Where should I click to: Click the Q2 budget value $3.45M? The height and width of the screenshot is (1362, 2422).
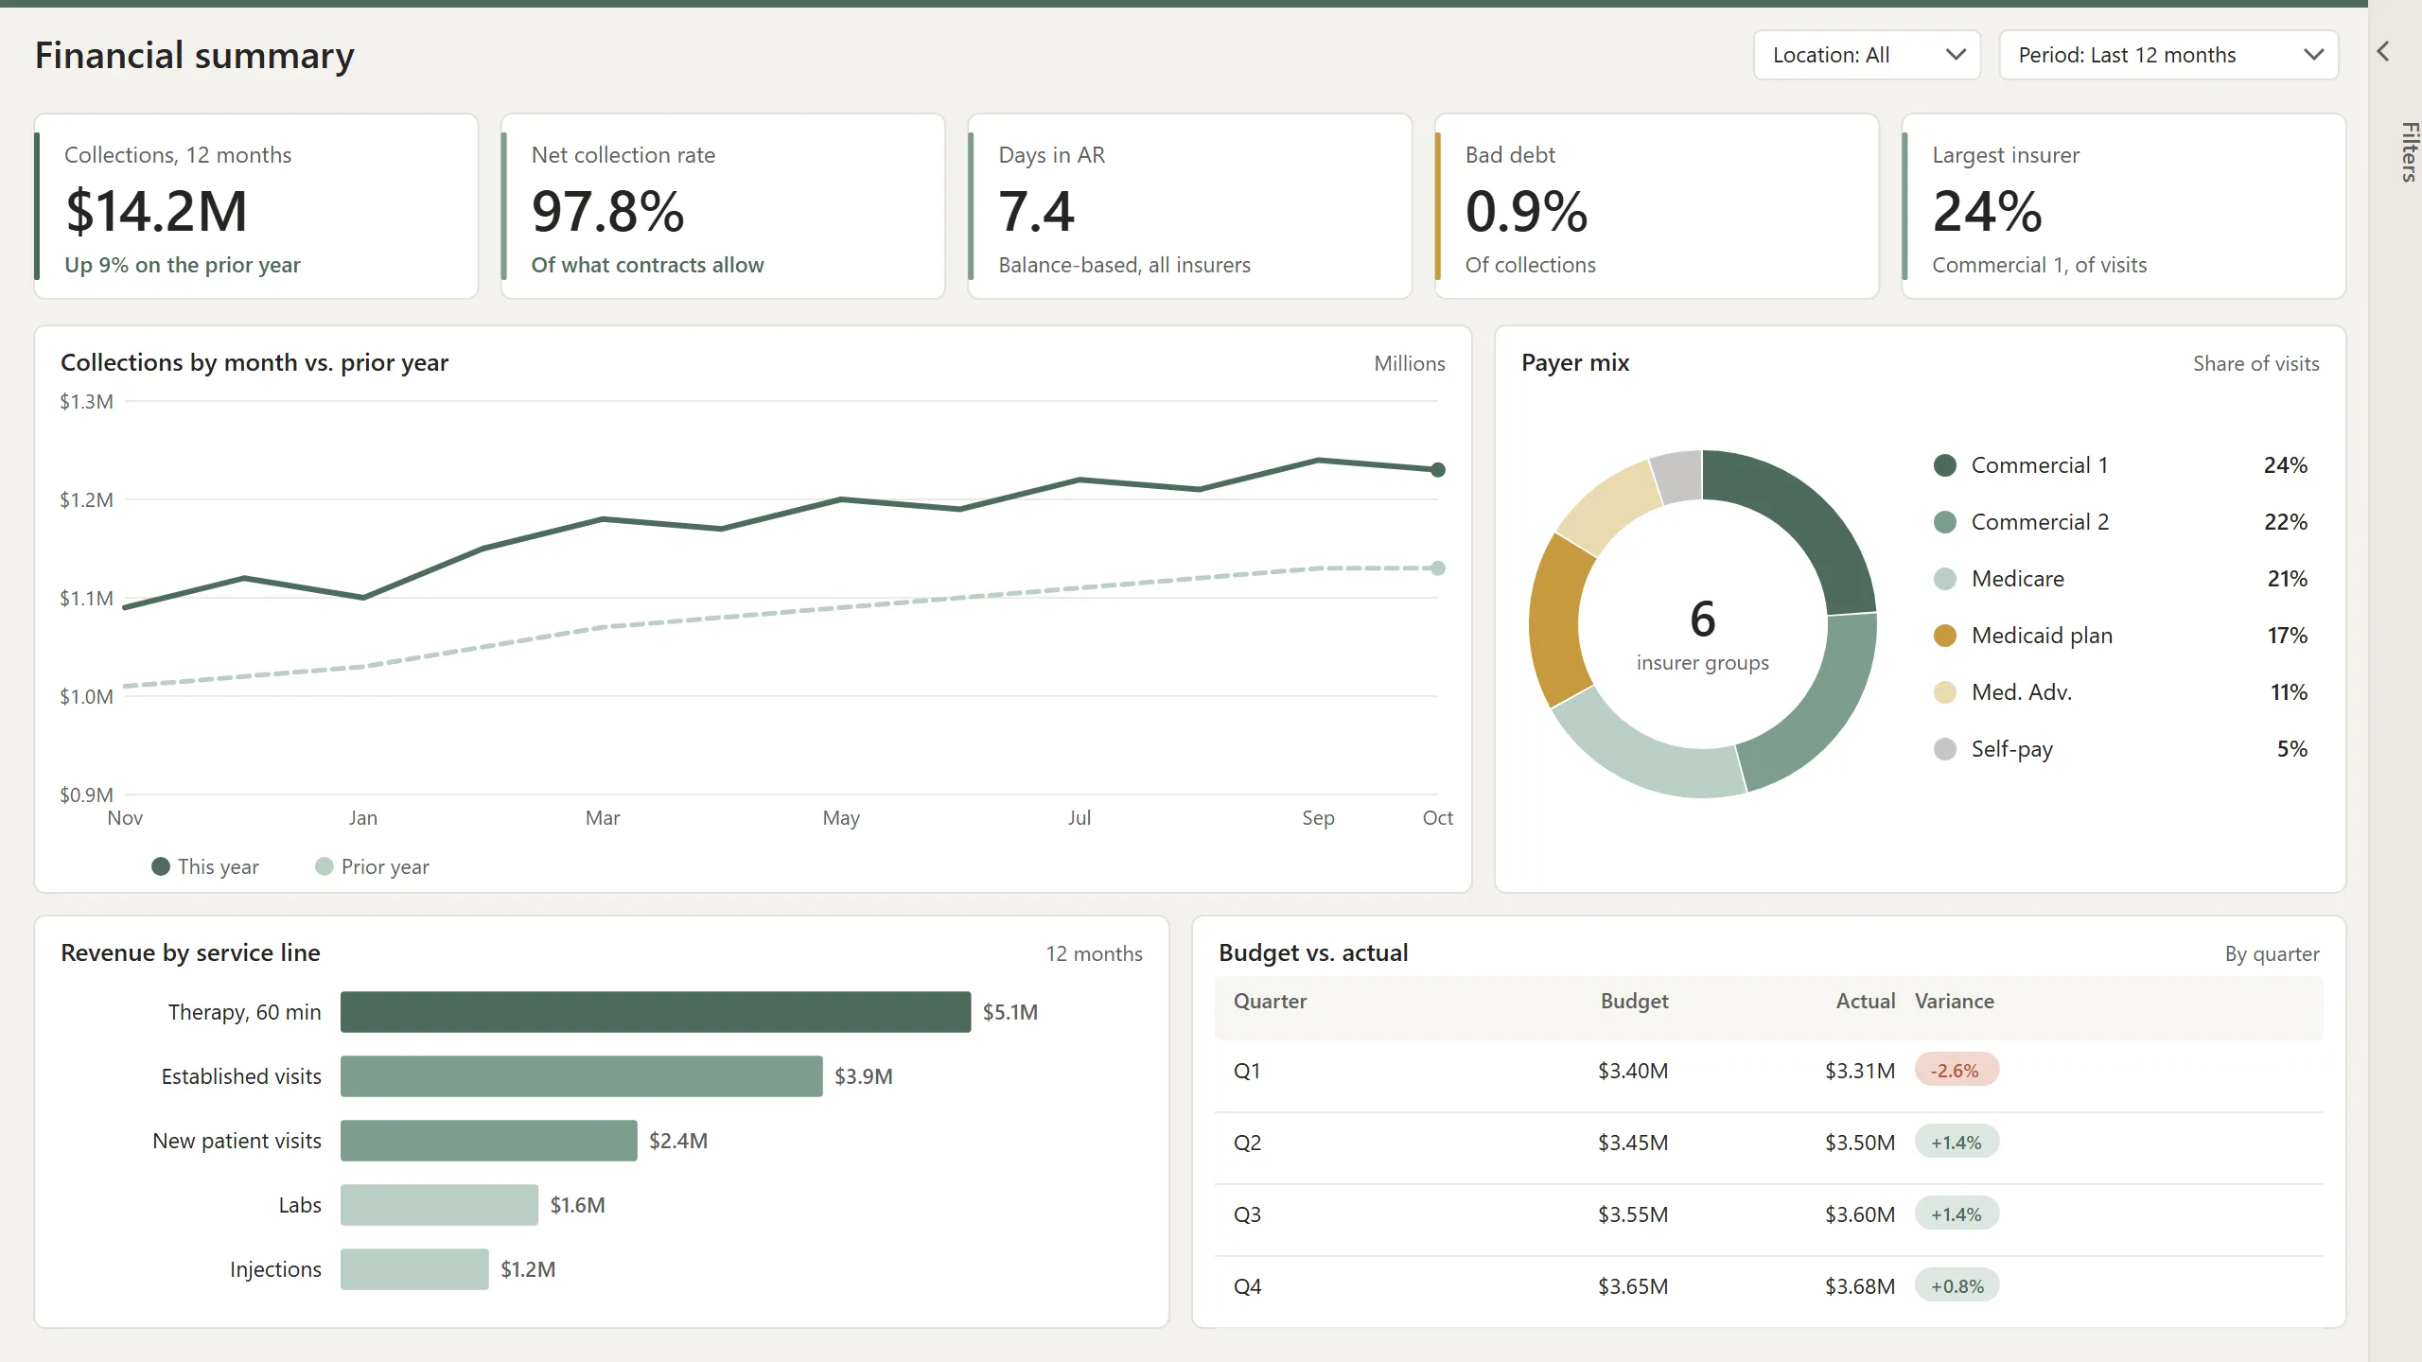1633,1143
